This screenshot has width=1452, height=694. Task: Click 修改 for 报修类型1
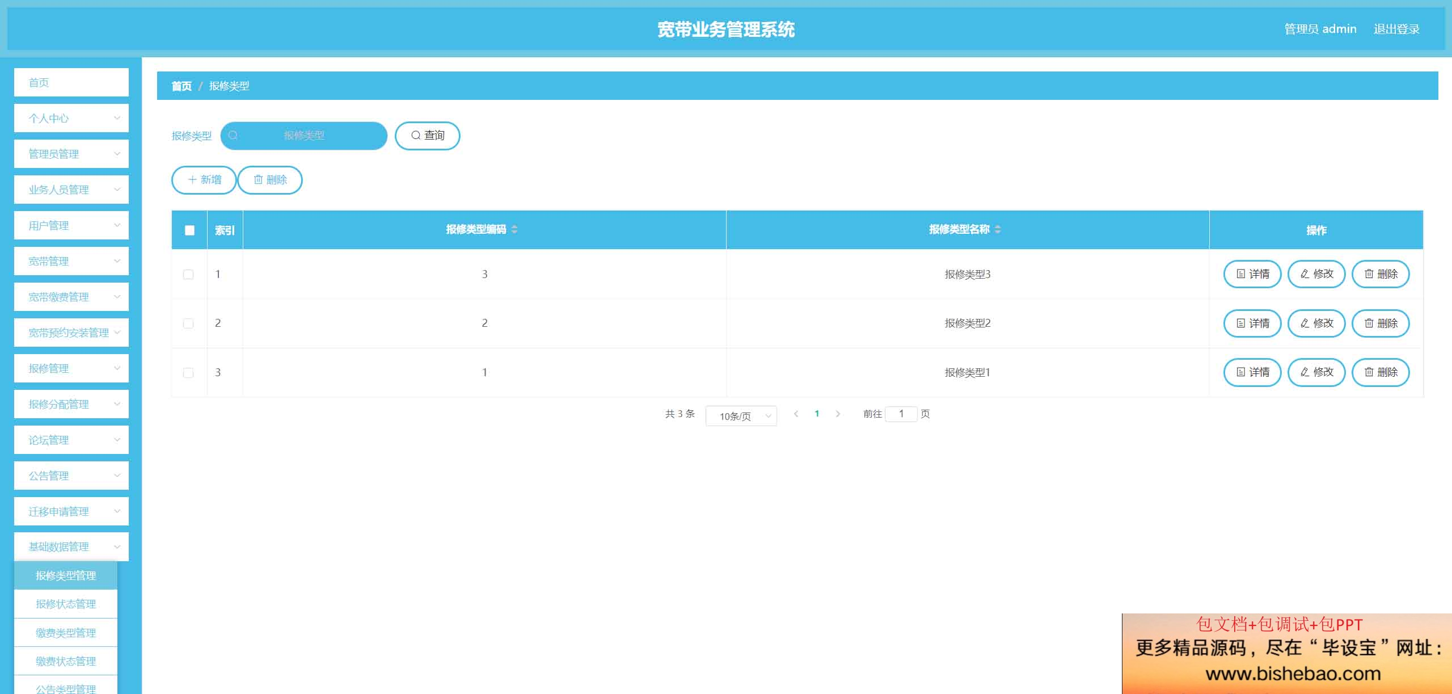[1316, 372]
